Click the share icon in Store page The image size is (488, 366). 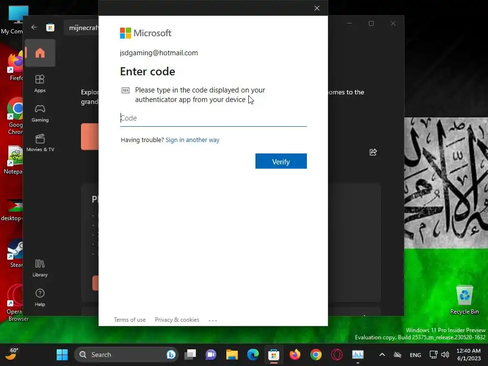tap(373, 152)
